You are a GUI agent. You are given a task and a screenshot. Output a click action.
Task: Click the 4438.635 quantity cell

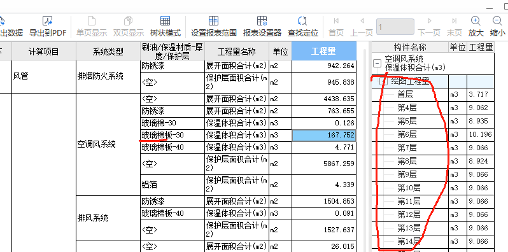coord(324,99)
